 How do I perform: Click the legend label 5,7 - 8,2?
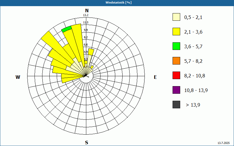(193, 61)
